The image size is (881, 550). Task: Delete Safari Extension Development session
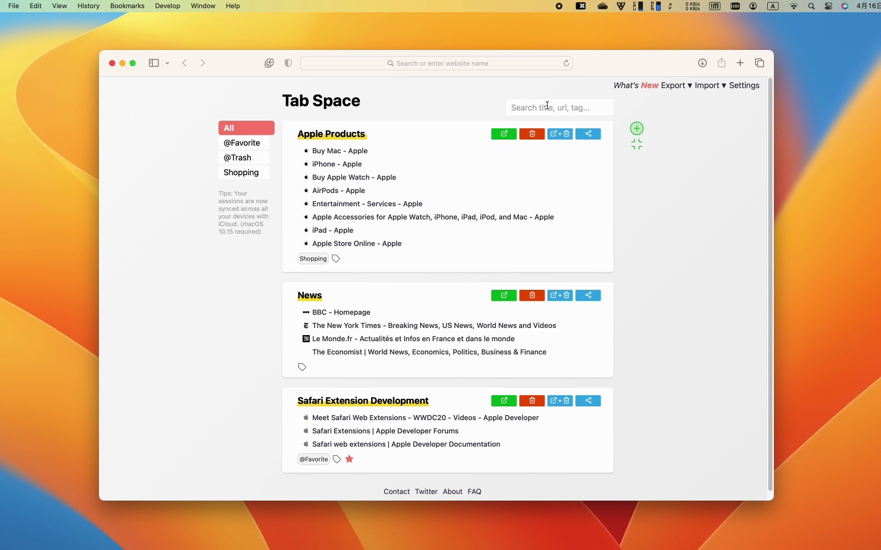pyautogui.click(x=532, y=401)
